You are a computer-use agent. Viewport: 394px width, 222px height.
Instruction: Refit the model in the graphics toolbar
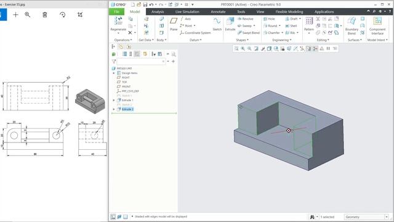point(236,49)
